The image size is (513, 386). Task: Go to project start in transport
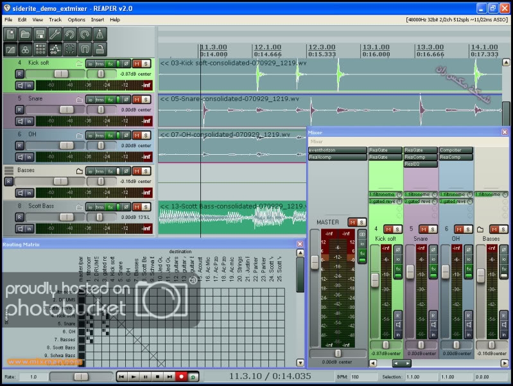(x=122, y=377)
